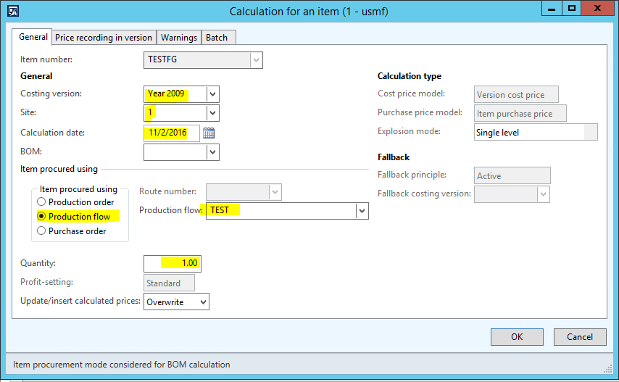Image resolution: width=619 pixels, height=382 pixels.
Task: Open the Site dropdown list
Action: [x=212, y=113]
